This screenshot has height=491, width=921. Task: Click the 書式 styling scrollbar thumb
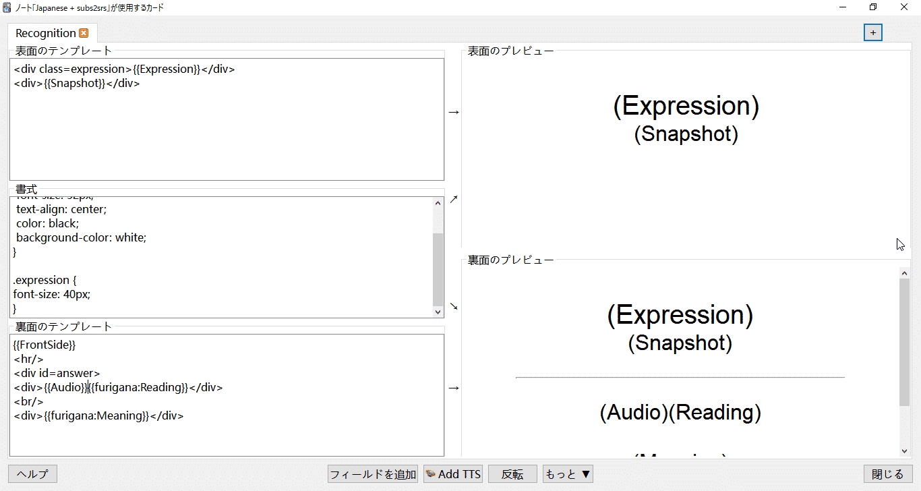point(438,269)
